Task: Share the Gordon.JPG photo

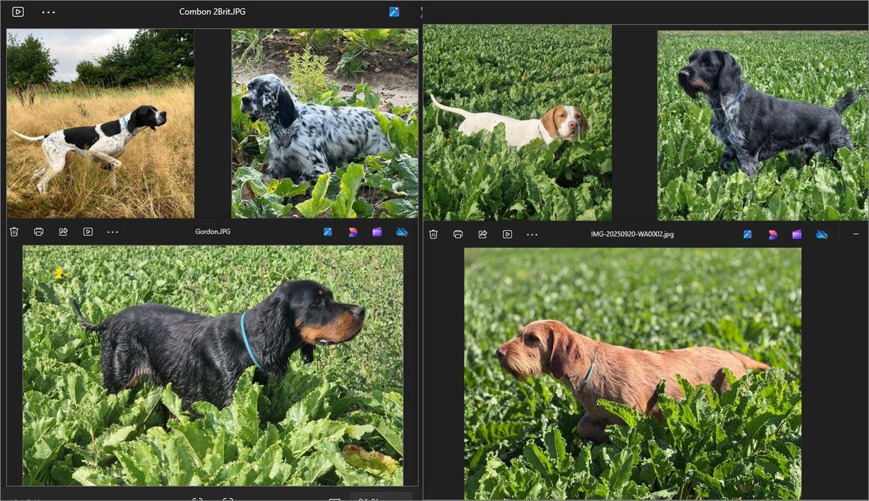Action: (63, 232)
